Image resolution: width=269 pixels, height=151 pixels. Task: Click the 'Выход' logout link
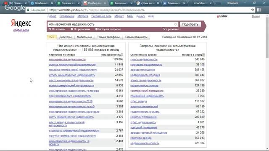(256, 16)
